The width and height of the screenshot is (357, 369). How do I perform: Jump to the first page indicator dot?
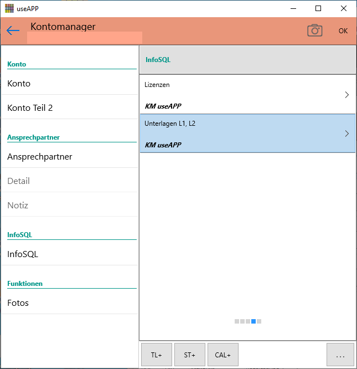[237, 321]
